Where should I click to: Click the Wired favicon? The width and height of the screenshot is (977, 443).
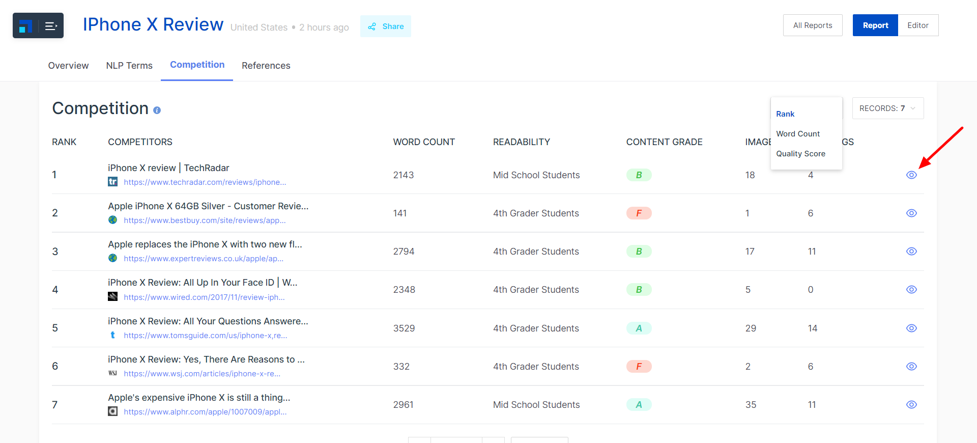click(112, 296)
